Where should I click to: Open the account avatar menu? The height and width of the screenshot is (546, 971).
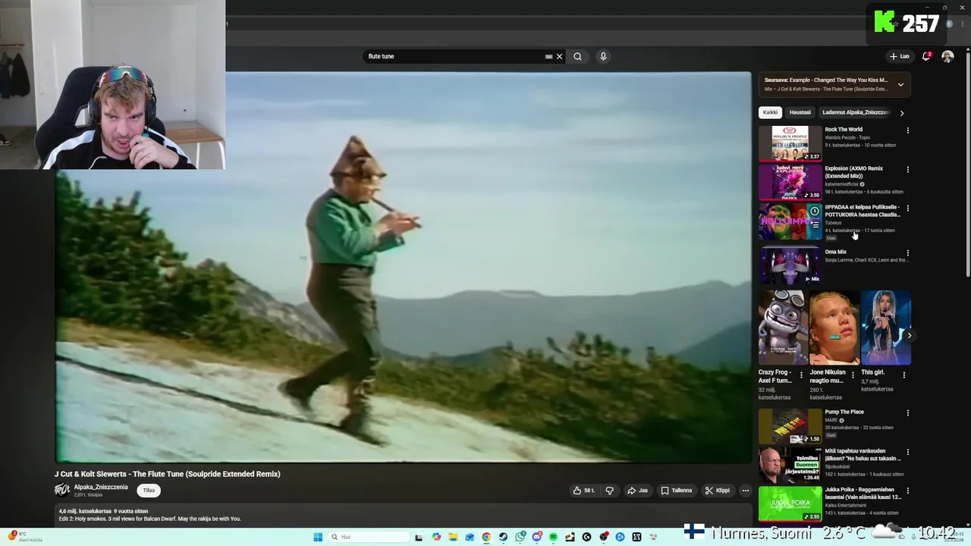click(x=947, y=56)
